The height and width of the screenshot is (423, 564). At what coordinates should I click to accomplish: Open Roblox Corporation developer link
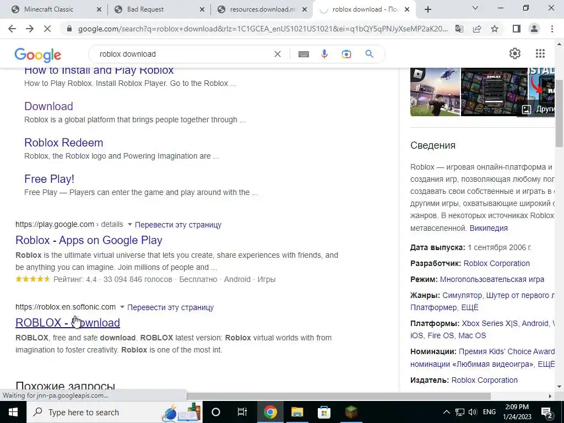click(496, 263)
